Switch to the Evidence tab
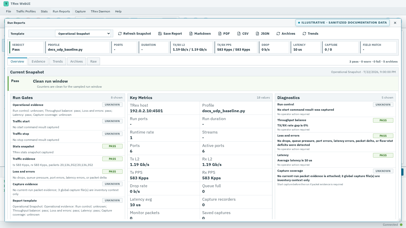The height and width of the screenshot is (228, 406). click(x=39, y=62)
